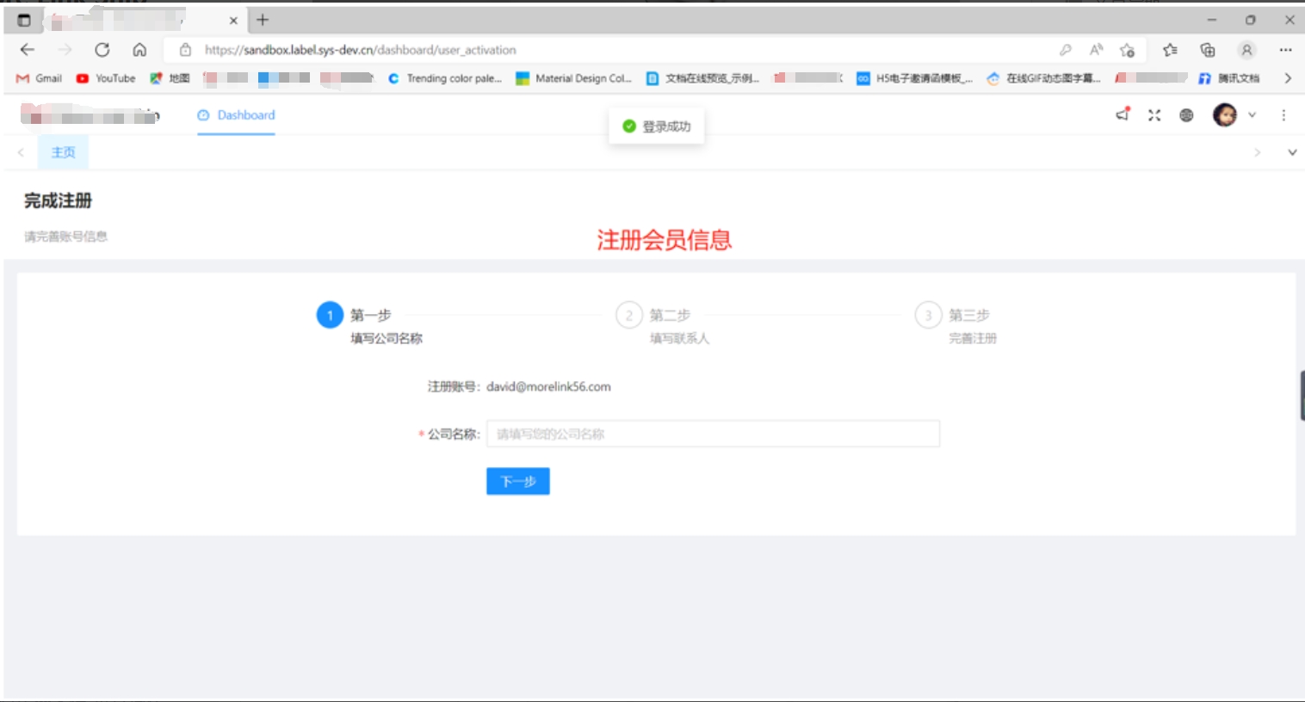1305x702 pixels.
Task: Open language globe icon
Action: (1186, 115)
